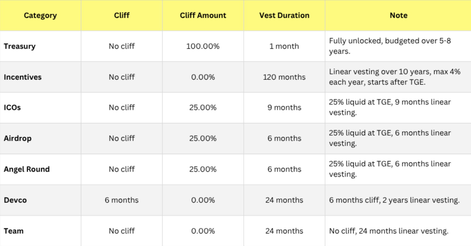The height and width of the screenshot is (246, 471).
Task: Click the Treasury row label
Action: (x=20, y=46)
